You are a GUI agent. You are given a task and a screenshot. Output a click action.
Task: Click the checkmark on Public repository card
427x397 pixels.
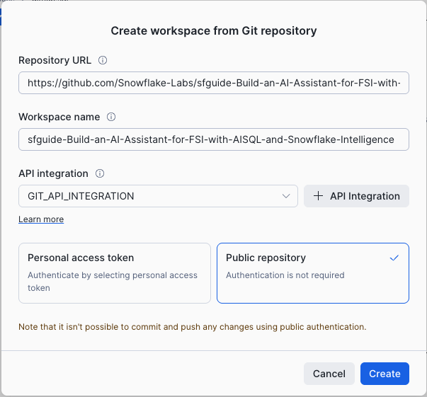394,258
